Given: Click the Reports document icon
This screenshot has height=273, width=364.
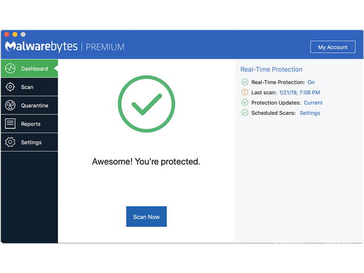Looking at the screenshot, I should tap(10, 123).
